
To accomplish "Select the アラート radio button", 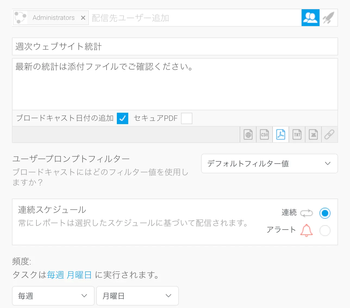I will [x=325, y=231].
